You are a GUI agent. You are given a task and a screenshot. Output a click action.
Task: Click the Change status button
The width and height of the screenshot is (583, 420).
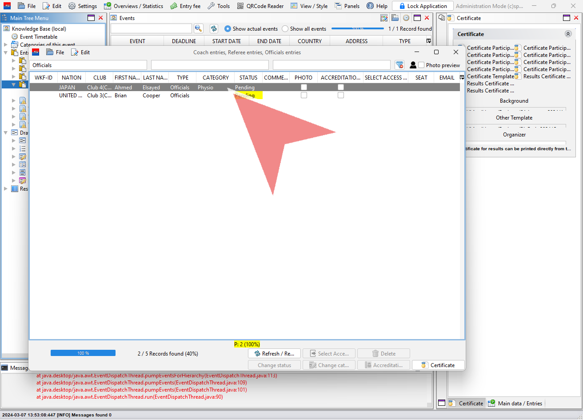[274, 365]
